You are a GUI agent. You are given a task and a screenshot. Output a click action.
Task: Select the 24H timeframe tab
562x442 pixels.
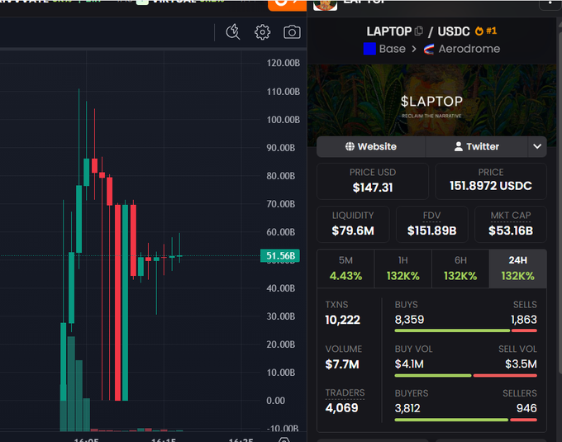517,269
